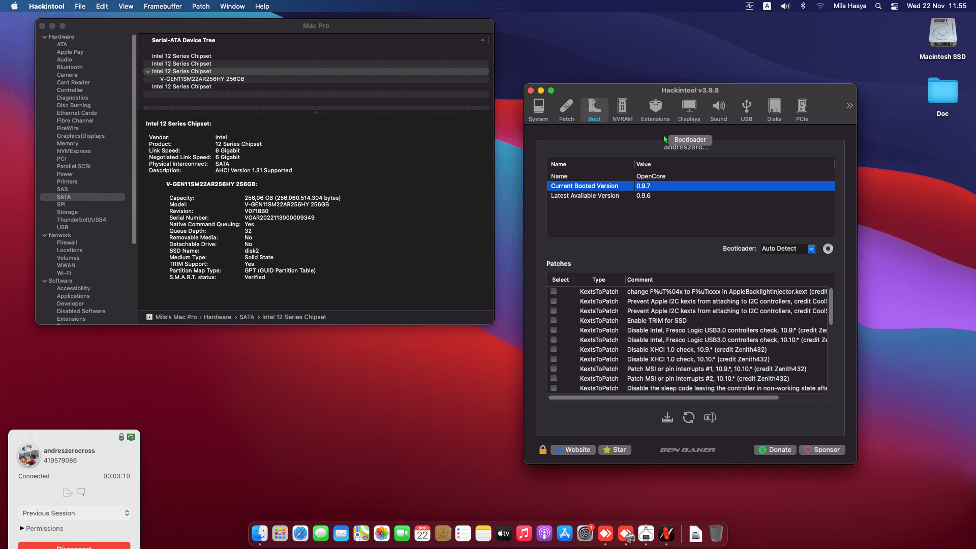
Task: Tick checkbox for Disable XHCI 1.0 check 10.9
Action: click(554, 350)
